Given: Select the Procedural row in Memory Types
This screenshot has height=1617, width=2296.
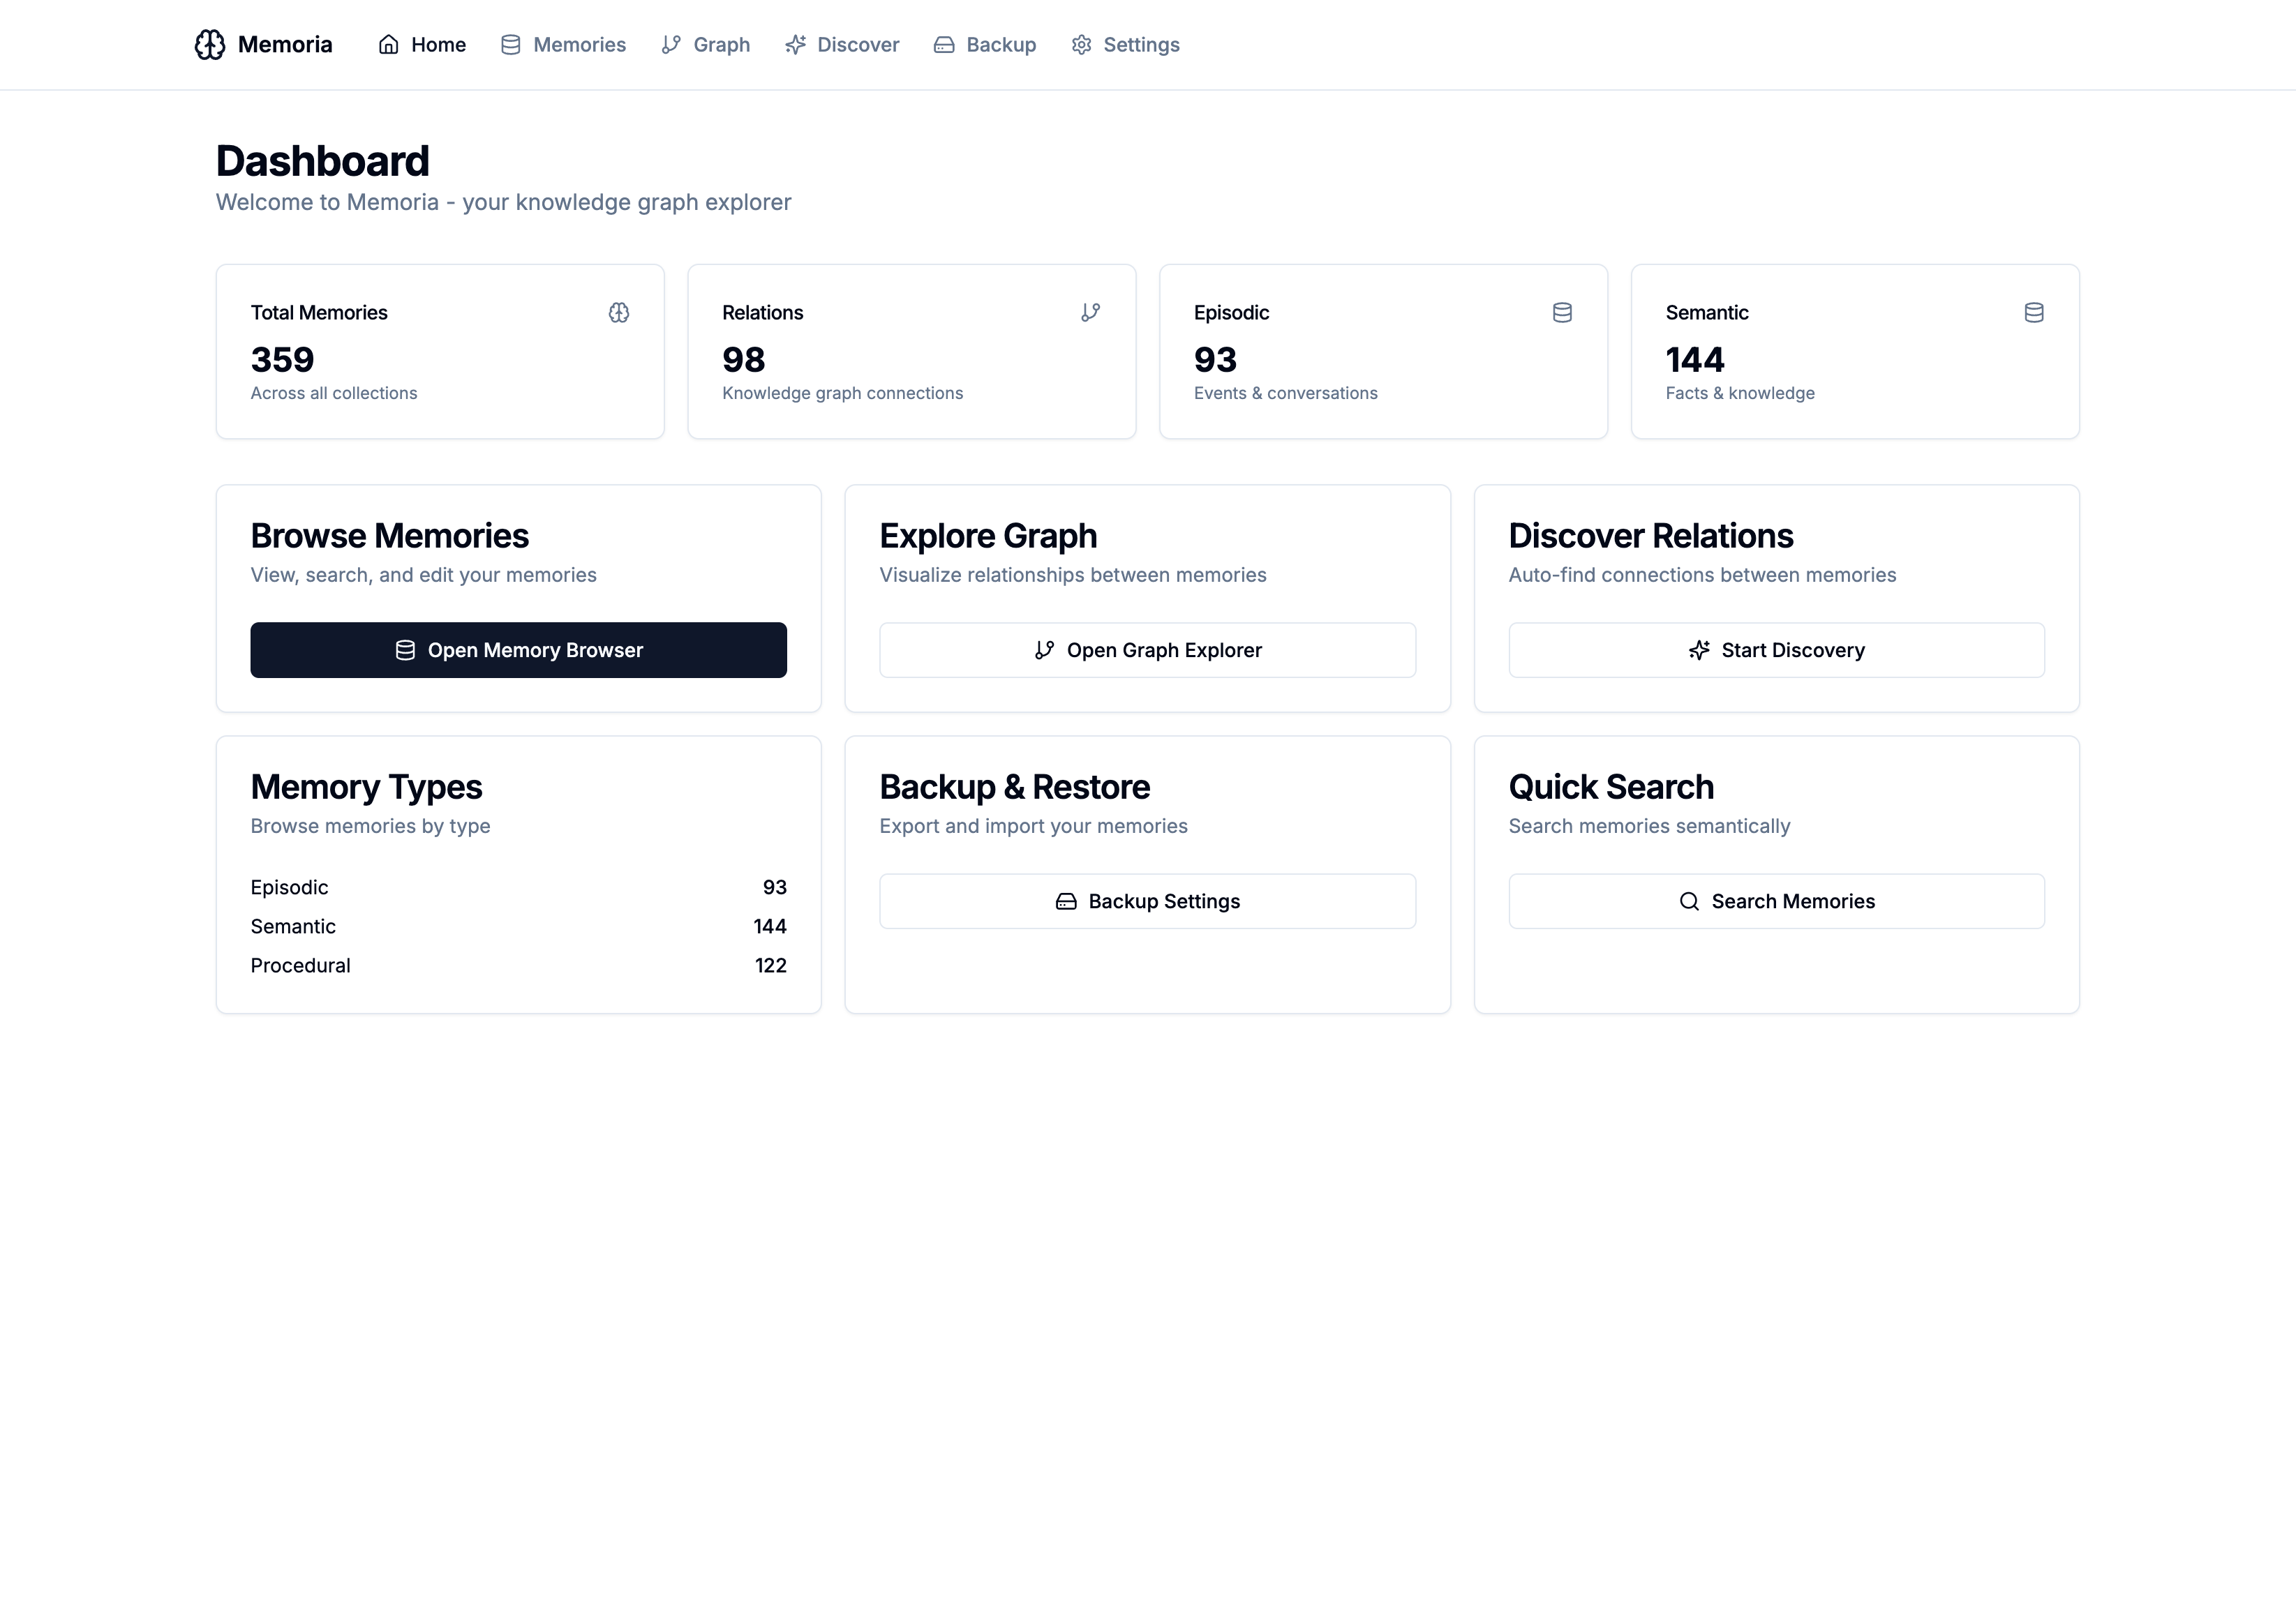Looking at the screenshot, I should [x=518, y=964].
